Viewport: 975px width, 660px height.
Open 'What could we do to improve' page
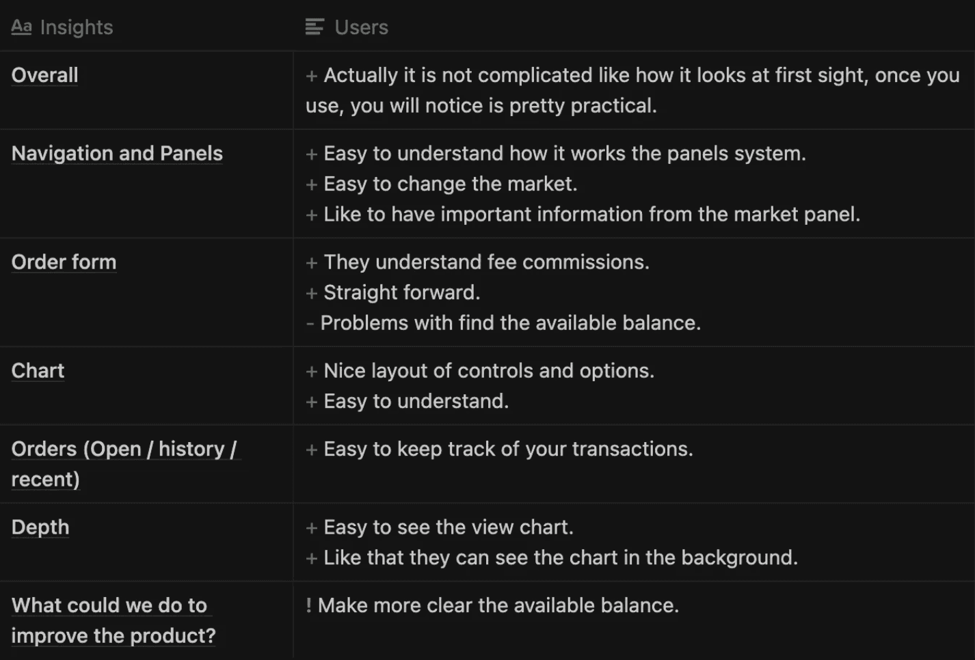(x=113, y=620)
